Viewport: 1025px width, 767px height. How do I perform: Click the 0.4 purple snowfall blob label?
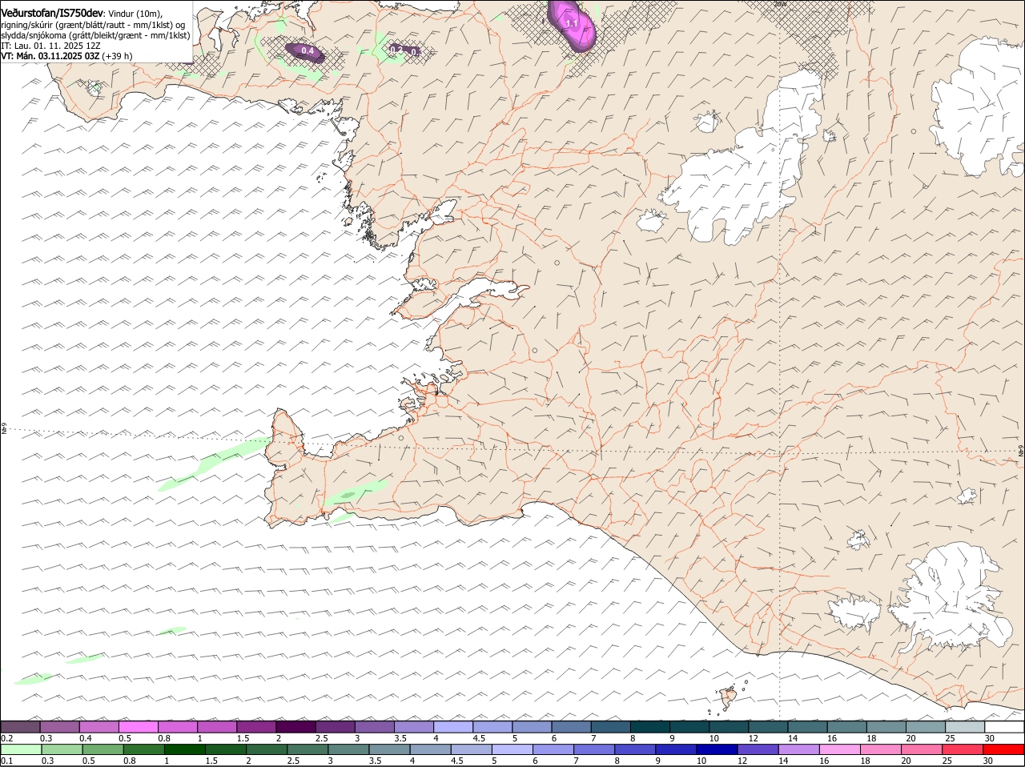[x=307, y=51]
